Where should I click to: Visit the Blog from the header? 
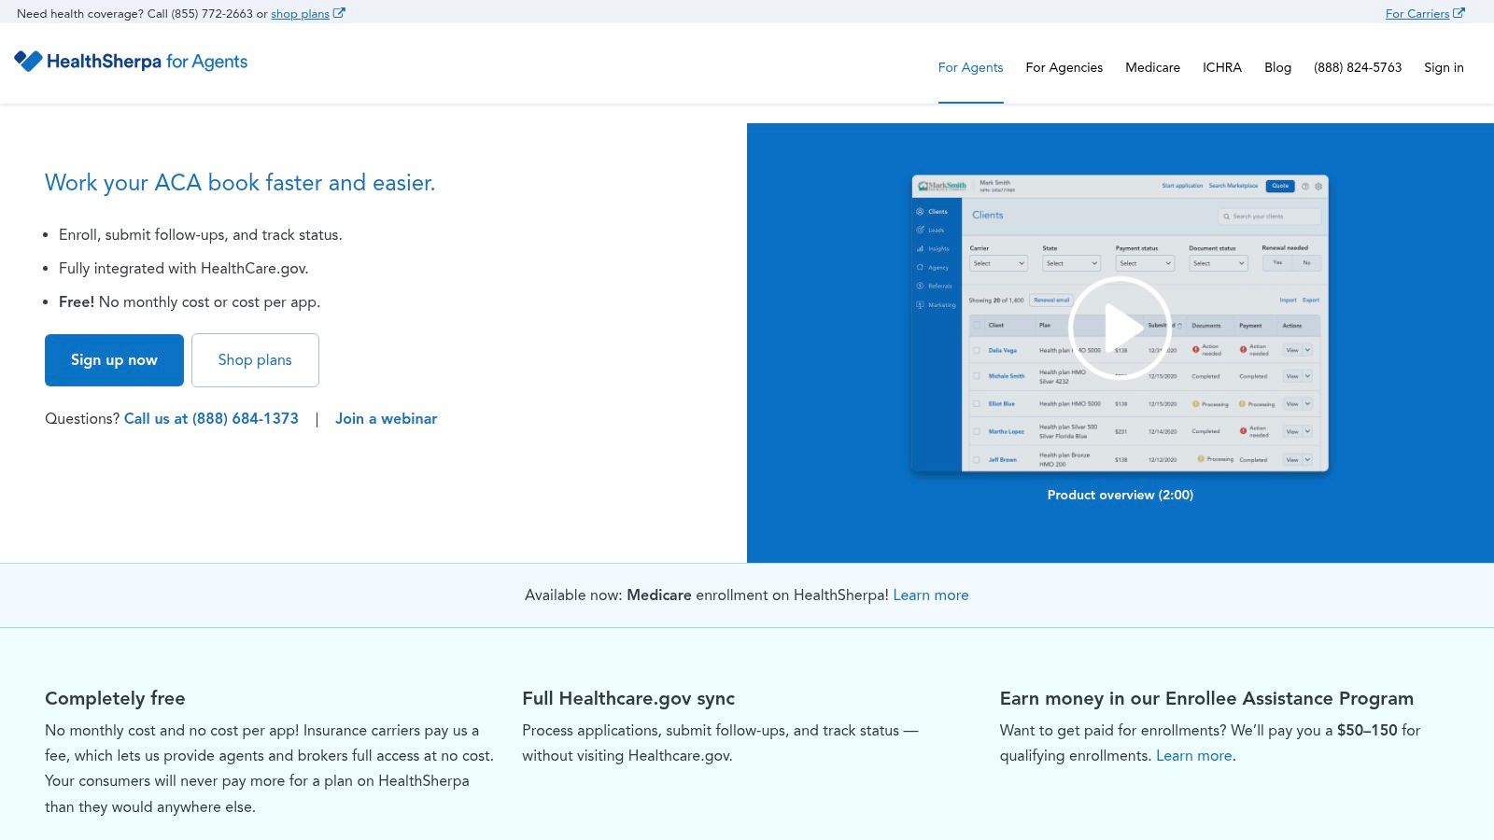1277,67
